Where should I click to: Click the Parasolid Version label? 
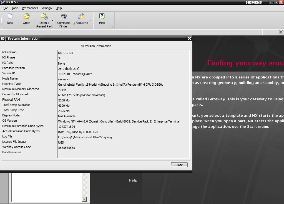pos(14,68)
